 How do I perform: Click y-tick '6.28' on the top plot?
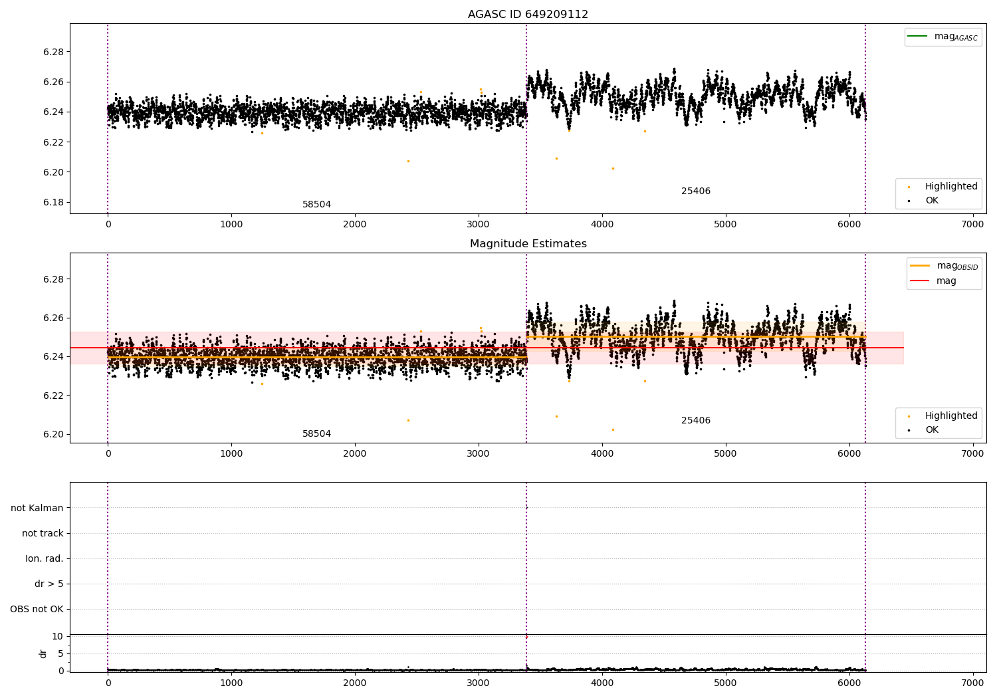click(53, 52)
